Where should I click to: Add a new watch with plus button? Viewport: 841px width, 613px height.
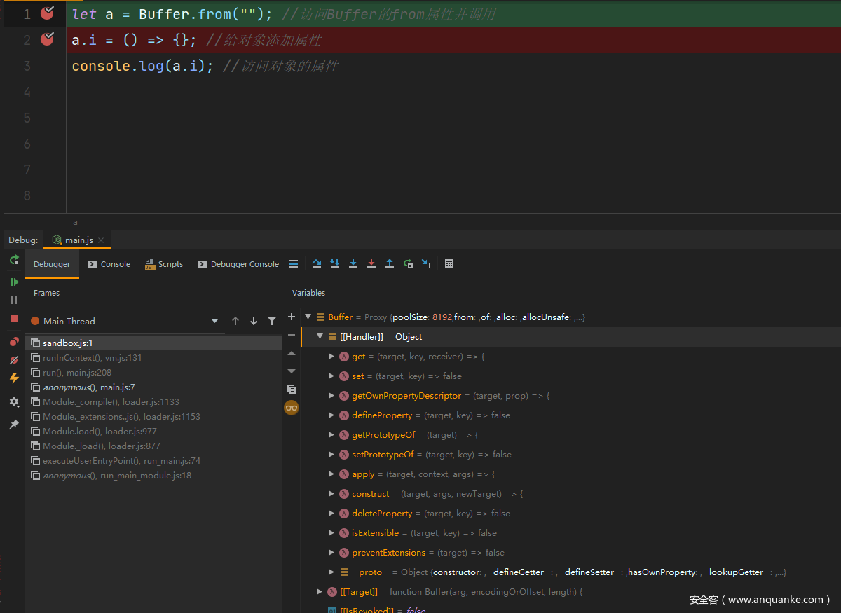point(292,317)
